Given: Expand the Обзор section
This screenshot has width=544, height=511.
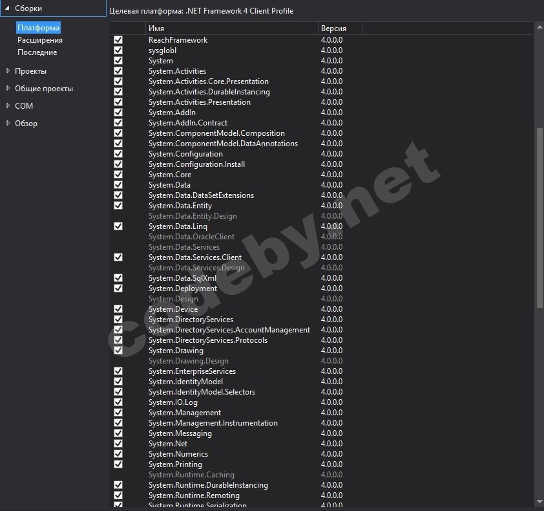Looking at the screenshot, I should point(8,123).
